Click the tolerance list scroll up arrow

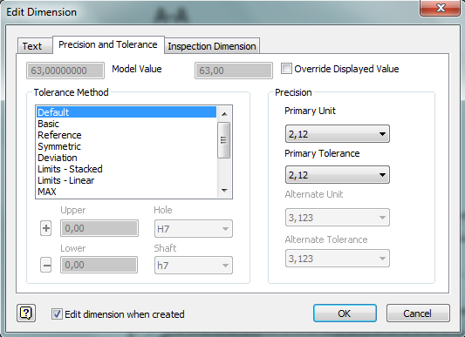click(224, 114)
